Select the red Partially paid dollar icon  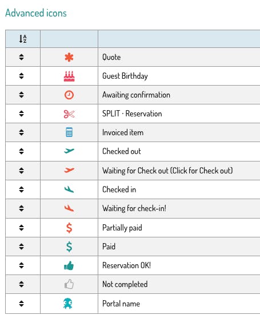pyautogui.click(x=69, y=228)
